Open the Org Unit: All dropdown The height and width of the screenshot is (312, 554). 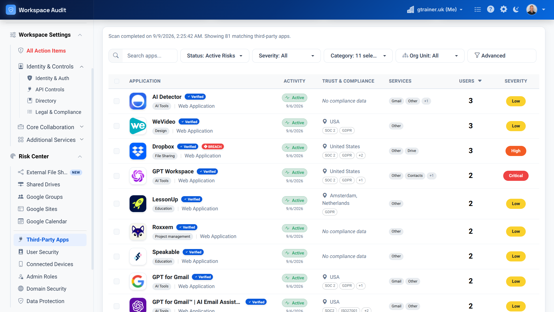430,56
